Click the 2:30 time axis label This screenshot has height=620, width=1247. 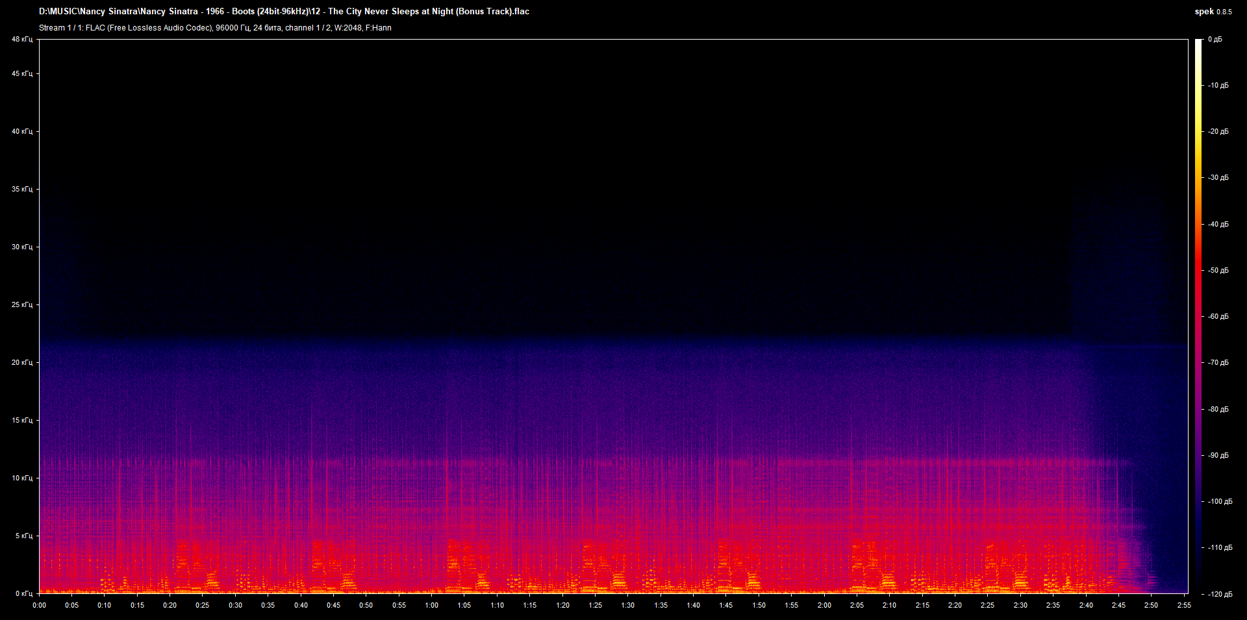(x=1020, y=606)
